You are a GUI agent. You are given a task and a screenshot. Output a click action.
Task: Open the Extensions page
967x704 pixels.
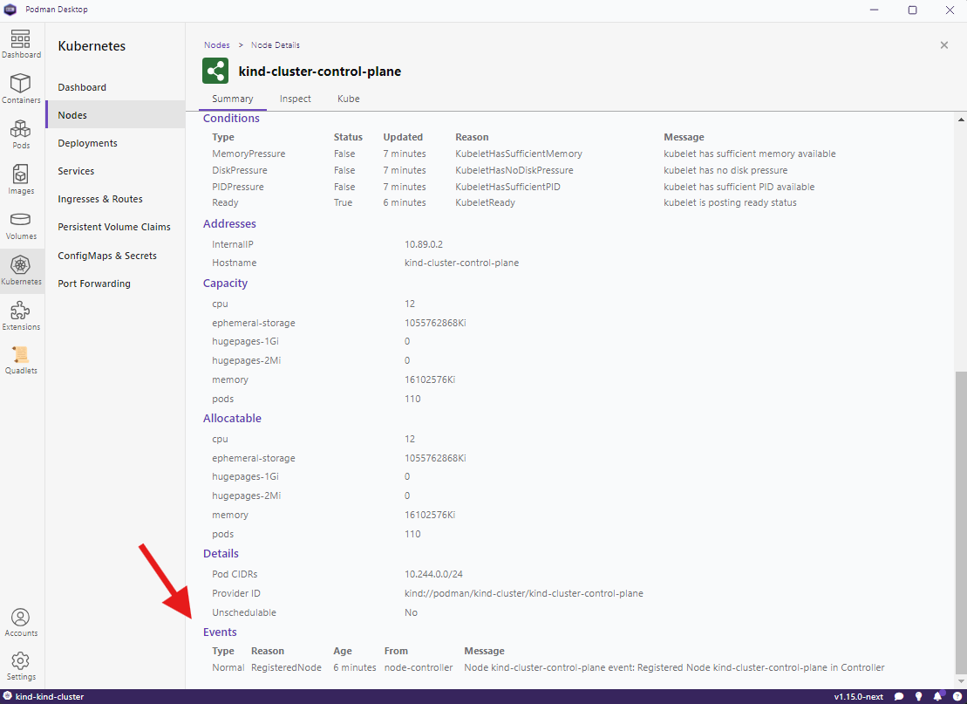point(21,316)
